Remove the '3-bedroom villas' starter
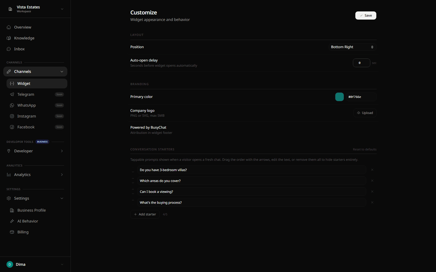The height and width of the screenshot is (272, 436). point(372,170)
